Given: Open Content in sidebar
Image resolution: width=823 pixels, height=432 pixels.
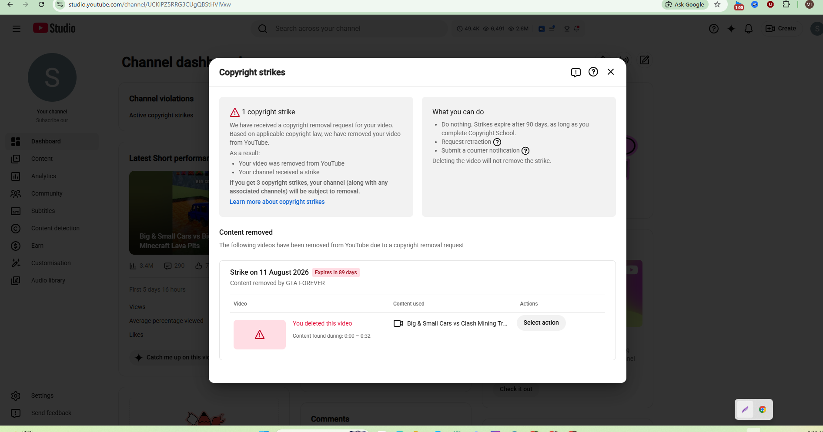Looking at the screenshot, I should point(52,159).
